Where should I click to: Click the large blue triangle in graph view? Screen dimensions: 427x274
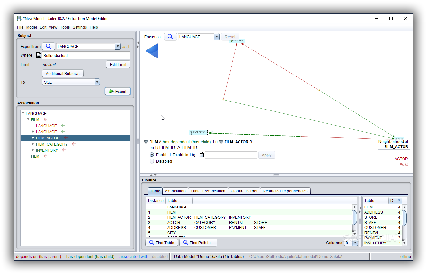click(152, 51)
